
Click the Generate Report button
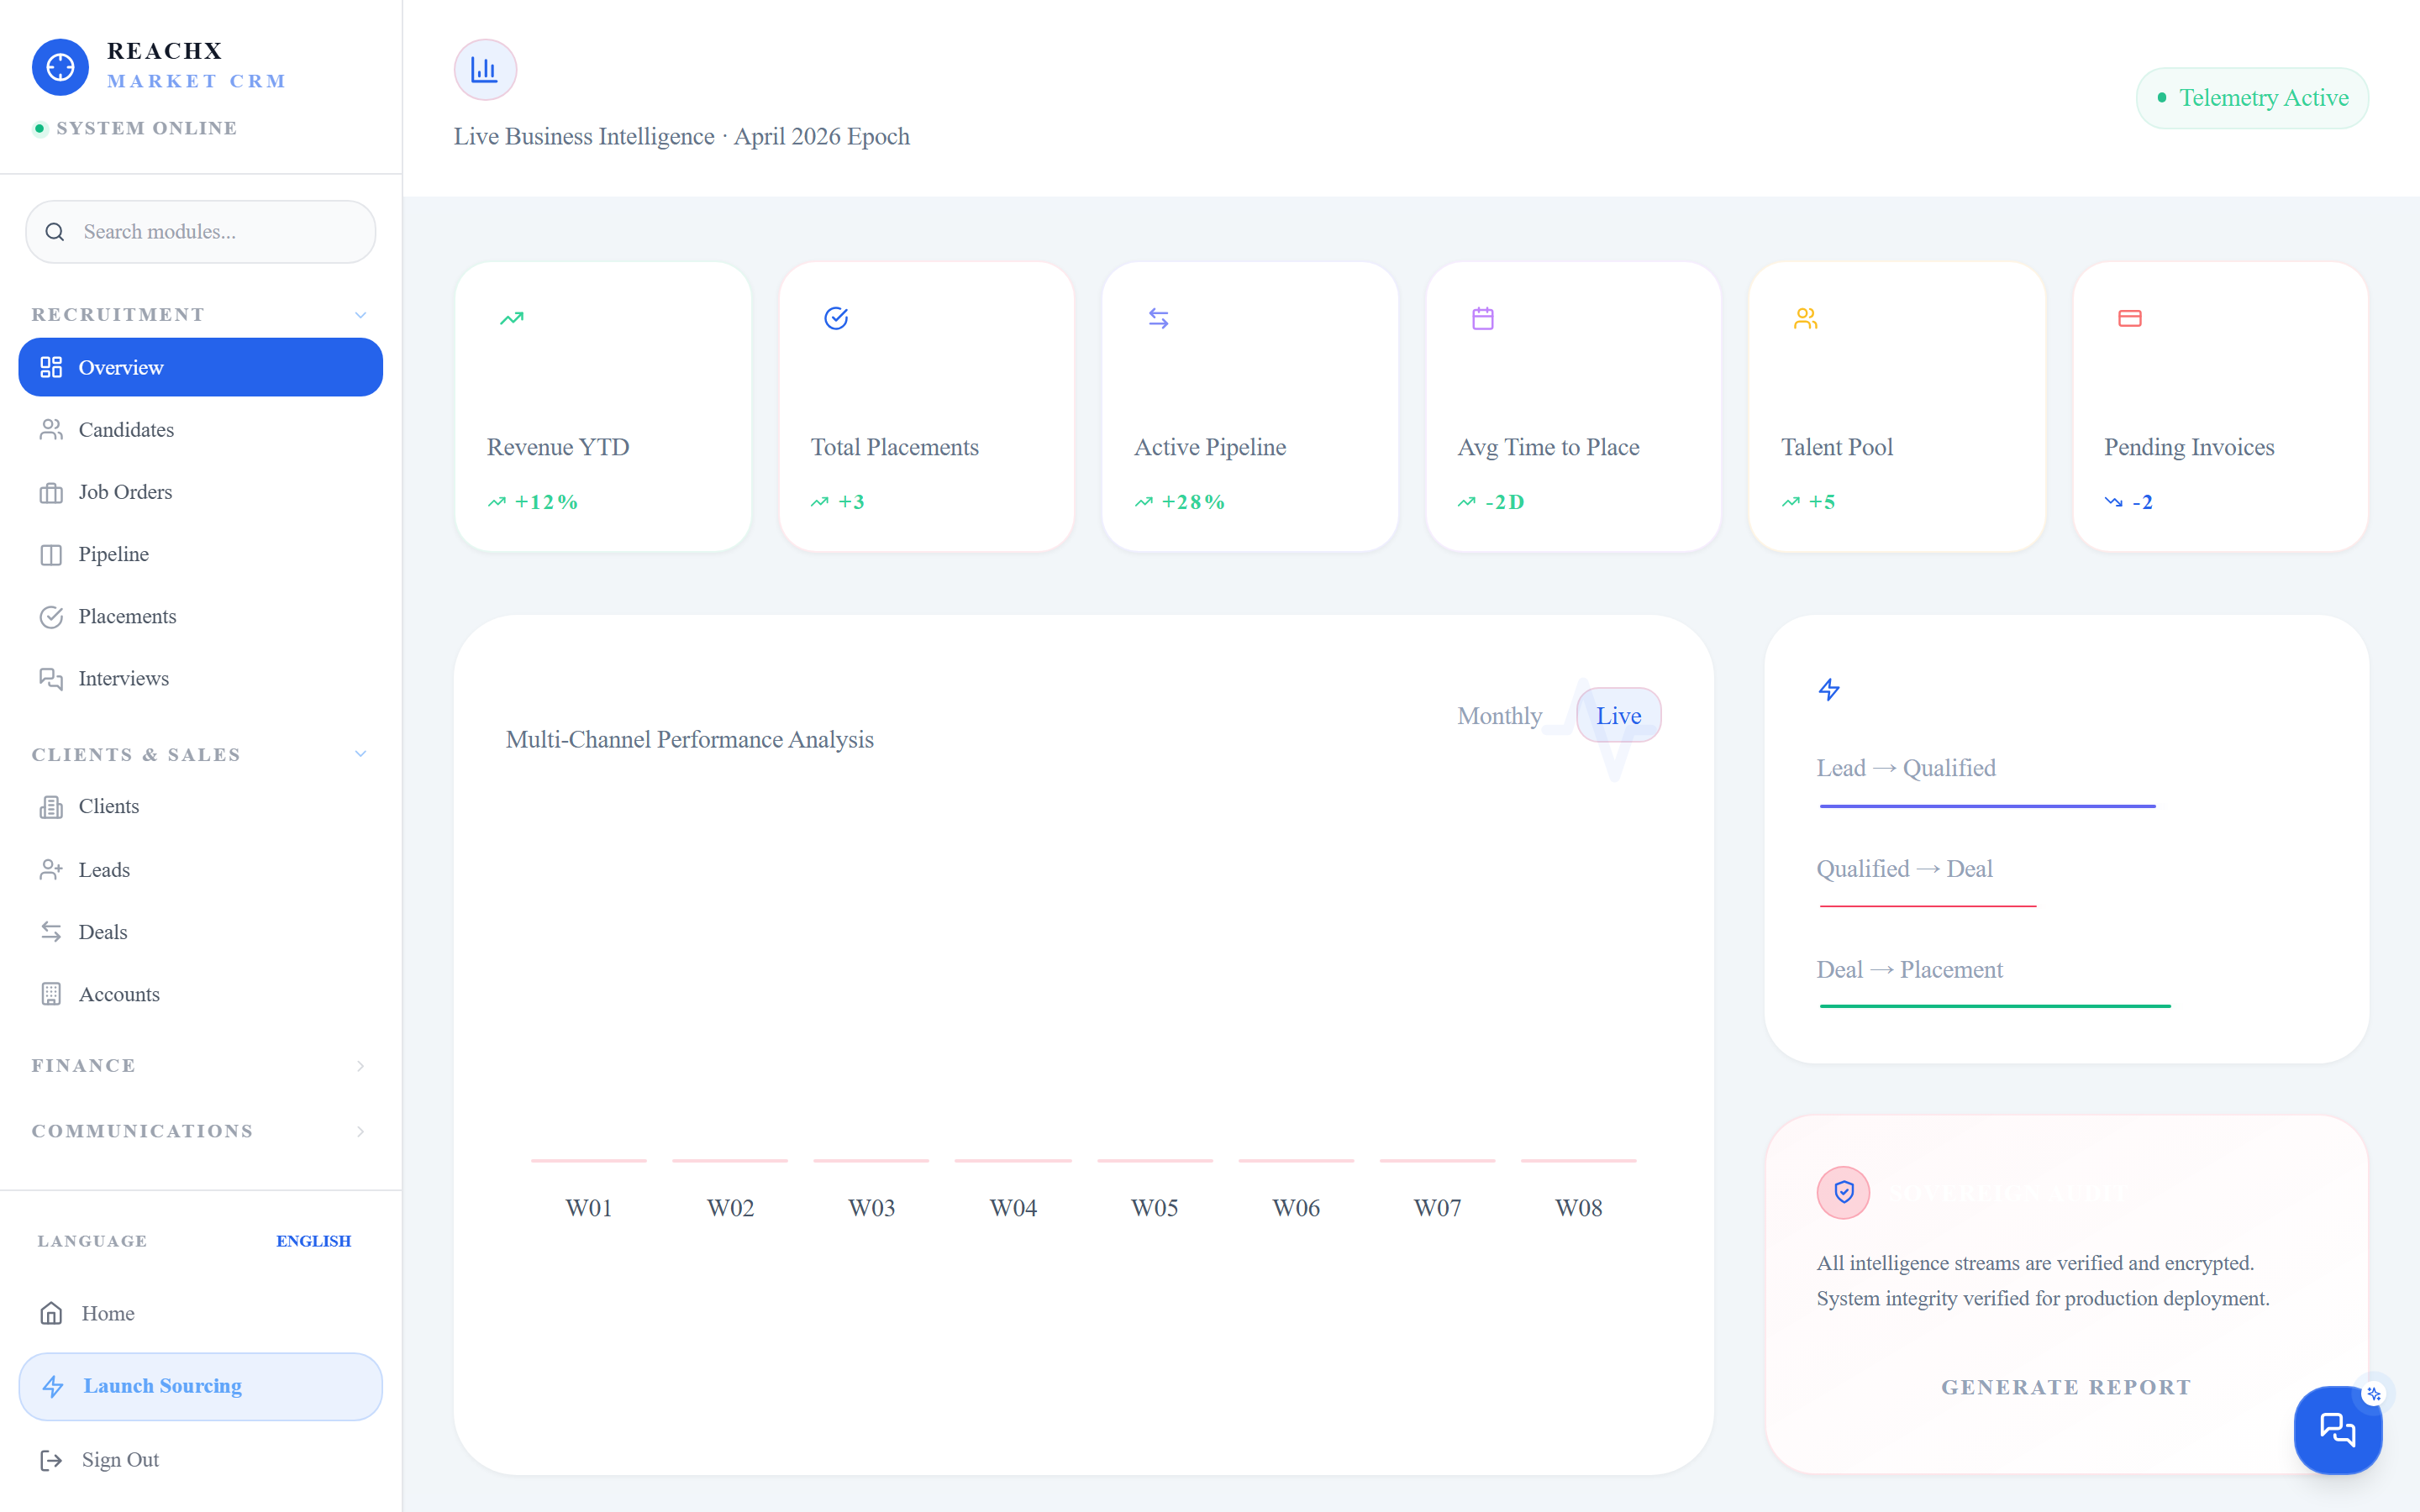(x=2066, y=1387)
